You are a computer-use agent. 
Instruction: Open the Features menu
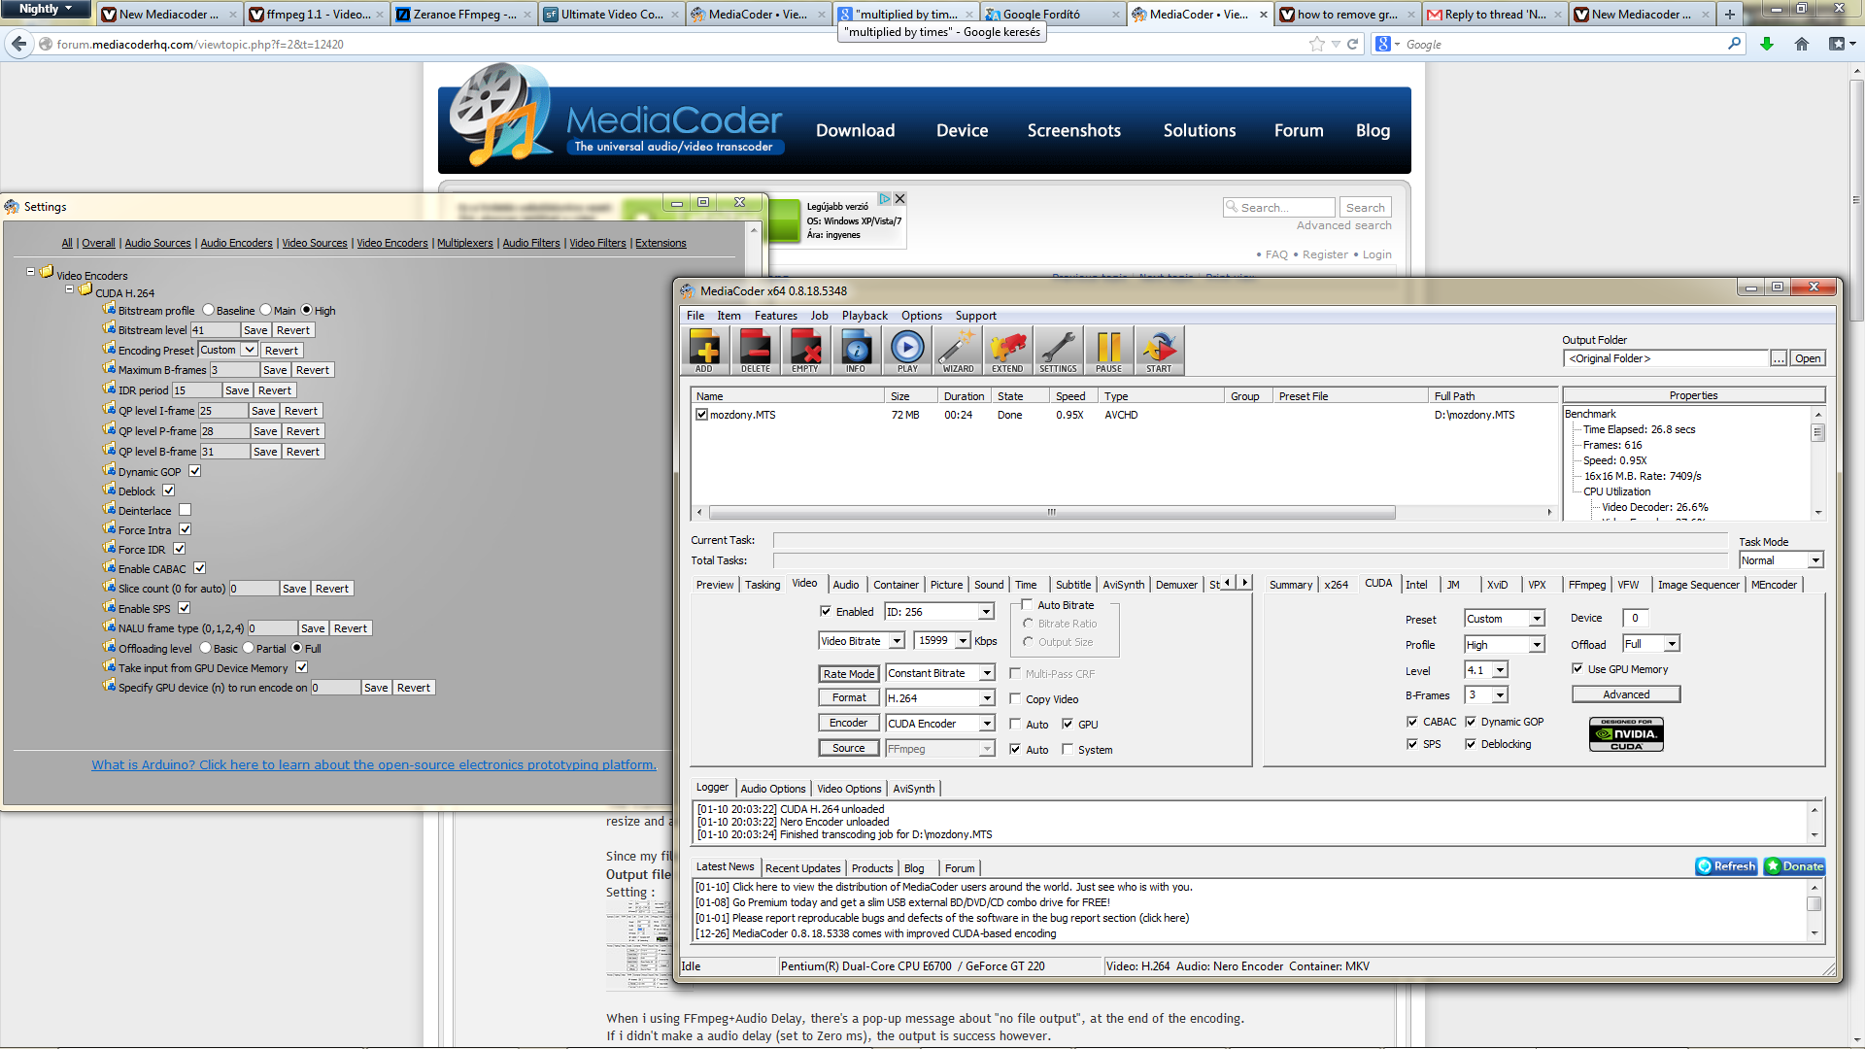point(775,316)
